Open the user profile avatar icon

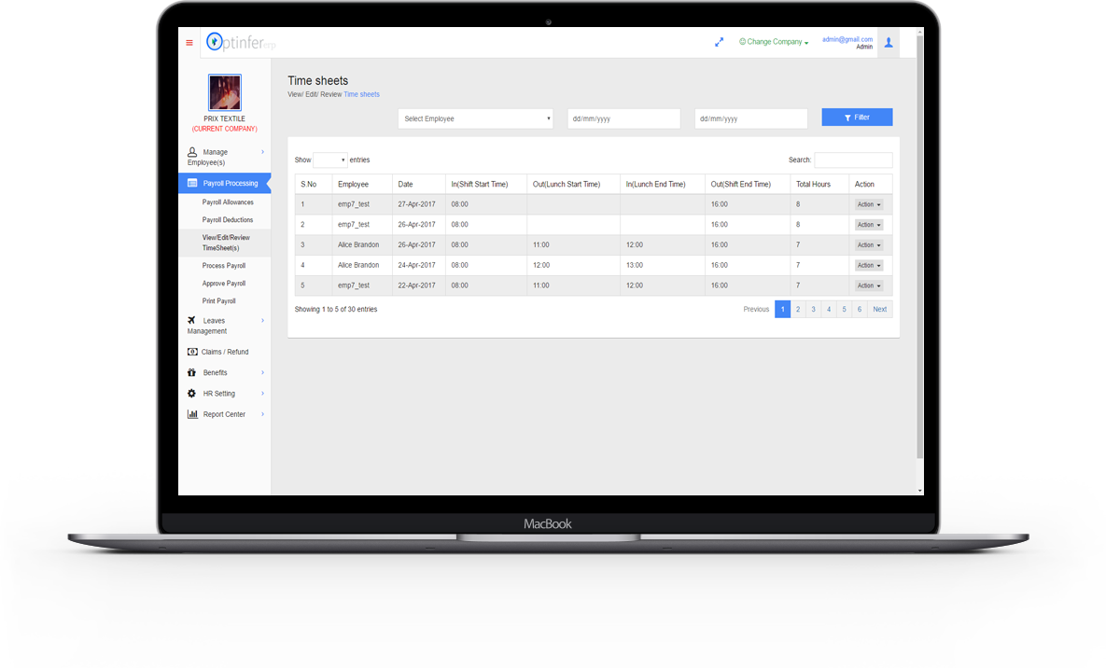click(889, 43)
